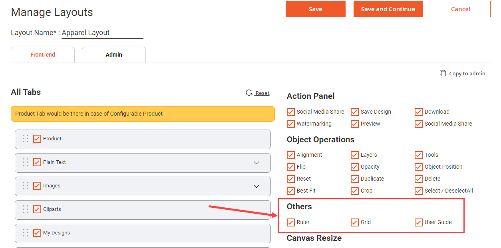Expand the Plain Text section
The width and height of the screenshot is (501, 248).
(256, 163)
